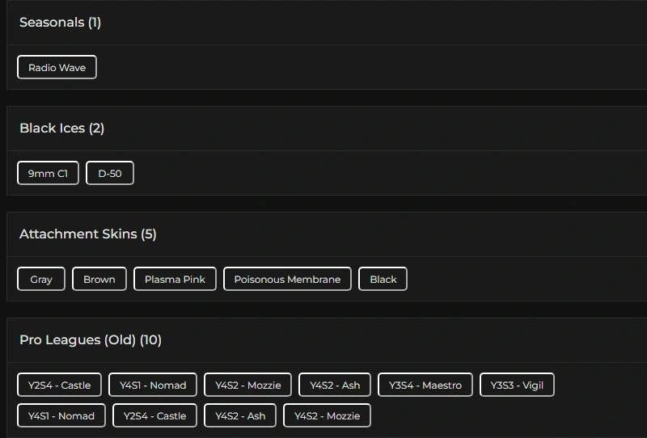Collapse the Seasonals (1) section header
This screenshot has width=647, height=438.
click(x=60, y=23)
